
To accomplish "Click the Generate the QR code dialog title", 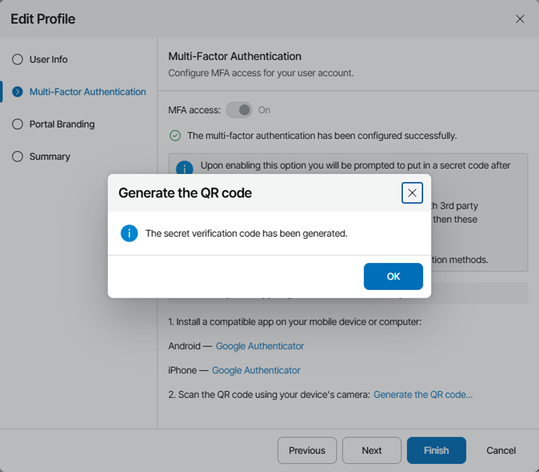I will [185, 193].
